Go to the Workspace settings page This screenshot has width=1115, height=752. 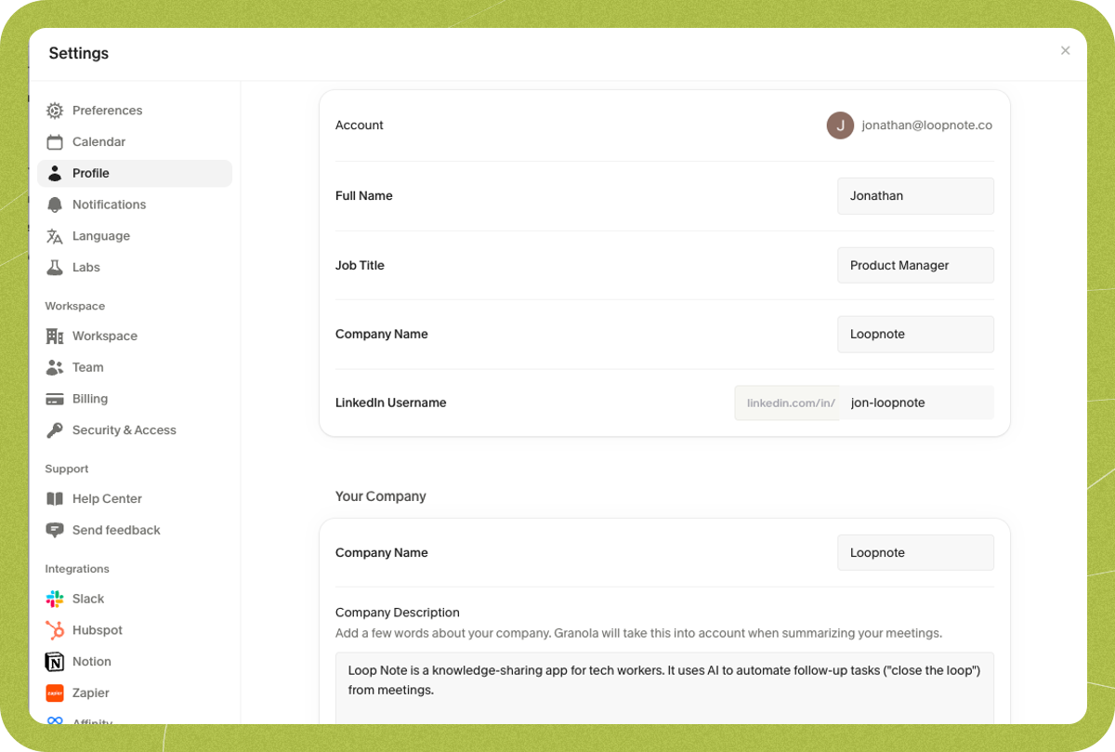[x=104, y=336]
